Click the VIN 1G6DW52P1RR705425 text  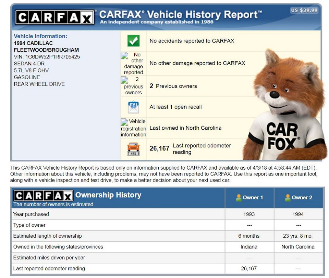[47, 57]
